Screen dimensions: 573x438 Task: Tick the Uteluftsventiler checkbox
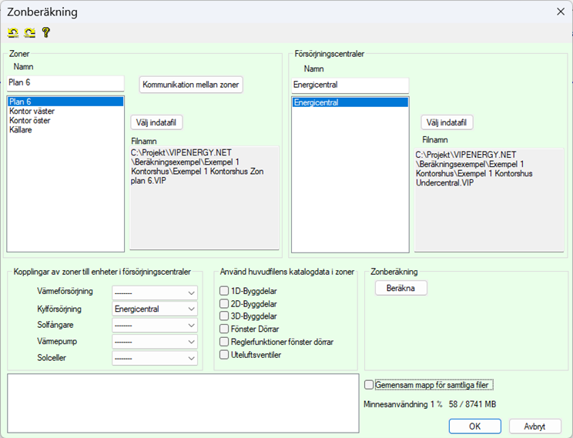point(224,355)
